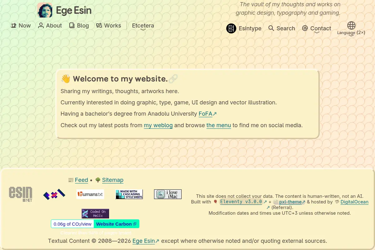
Task: Open the Sitemap link in footer
Action: 112,180
